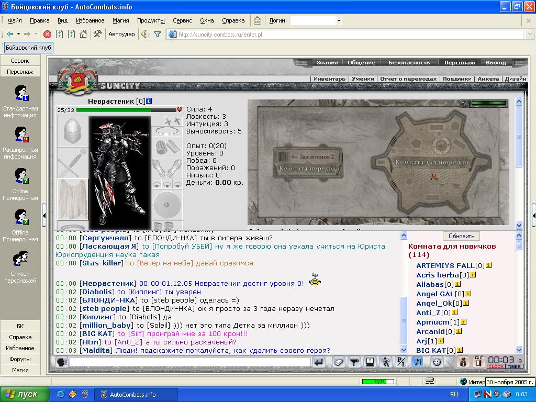536x402 pixels.
Task: Click player name Angel_Ok in list
Action: click(434, 303)
